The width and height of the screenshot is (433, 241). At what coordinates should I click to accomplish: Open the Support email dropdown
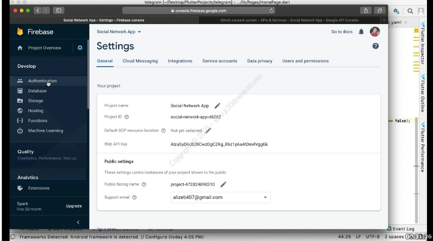pos(220,198)
